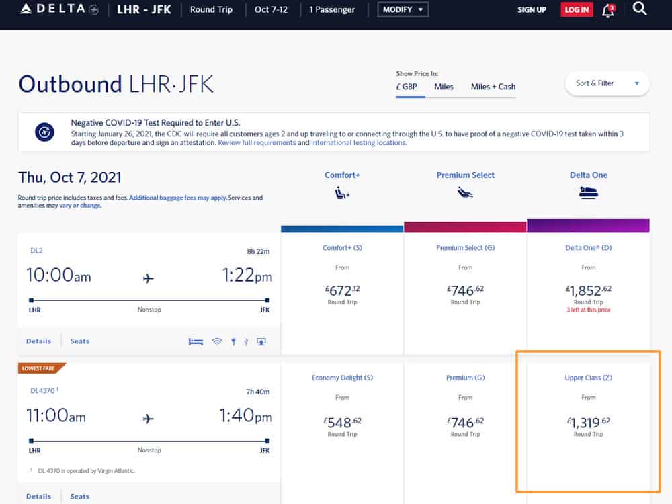The height and width of the screenshot is (504, 672).
Task: Open the vary or change link
Action: [80, 205]
